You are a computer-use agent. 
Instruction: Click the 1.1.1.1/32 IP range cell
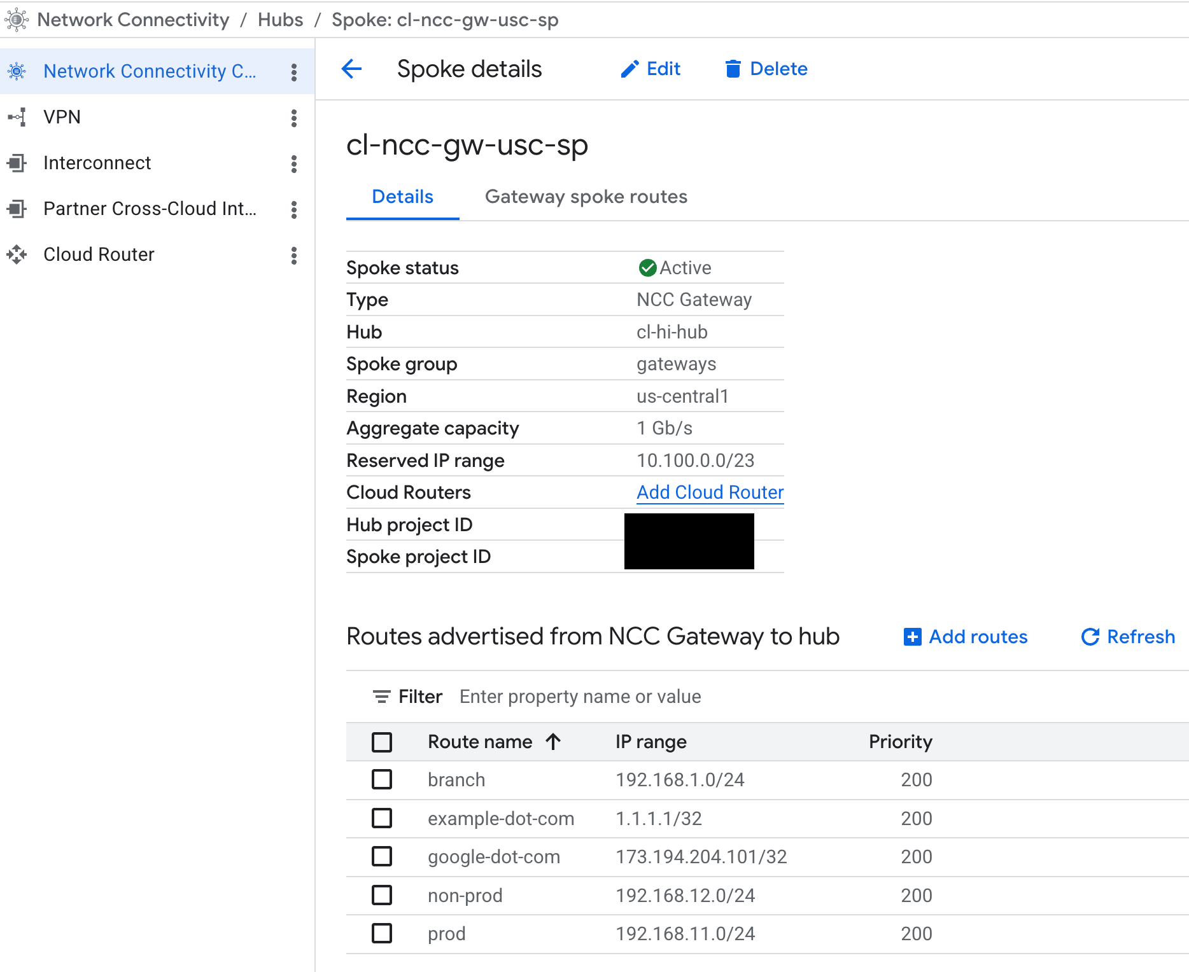658,819
